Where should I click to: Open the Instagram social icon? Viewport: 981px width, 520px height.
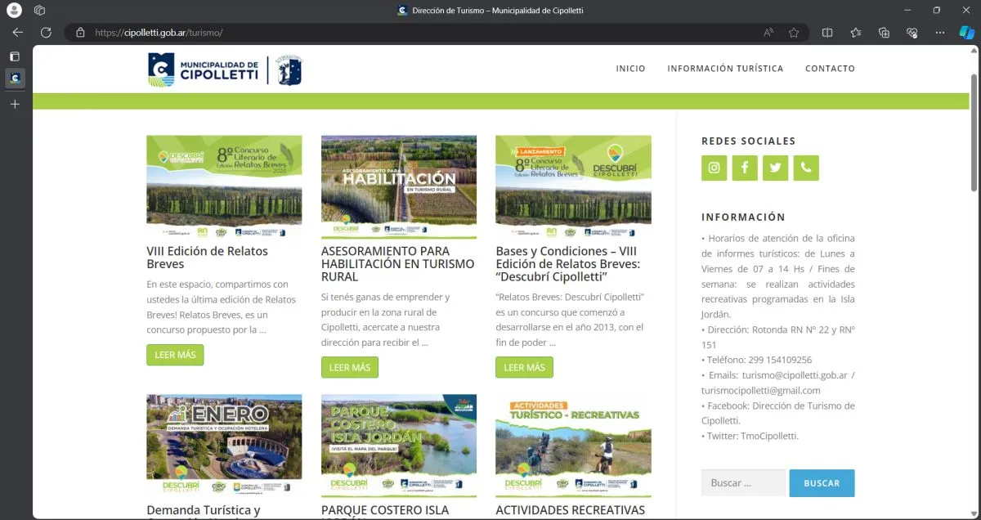point(714,168)
